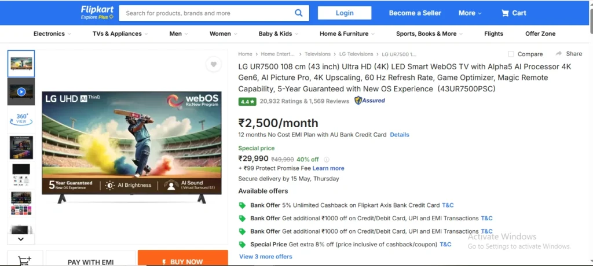593x266 pixels.
Task: Click the add to cart icon button
Action: (x=25, y=260)
